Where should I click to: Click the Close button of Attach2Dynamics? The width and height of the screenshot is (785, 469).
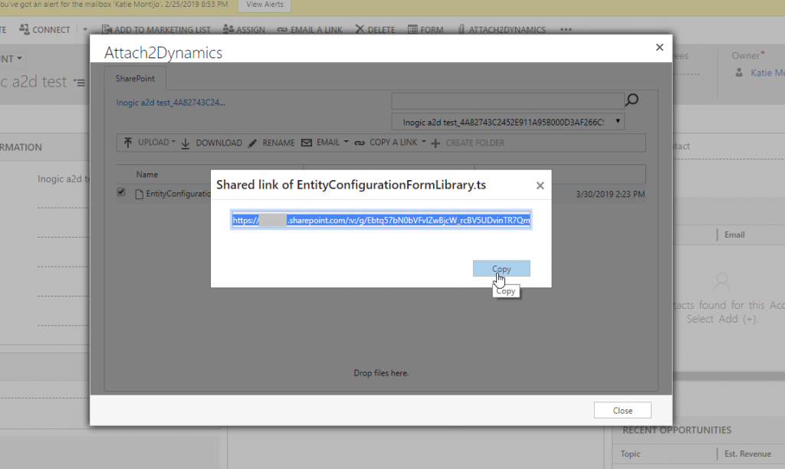622,409
